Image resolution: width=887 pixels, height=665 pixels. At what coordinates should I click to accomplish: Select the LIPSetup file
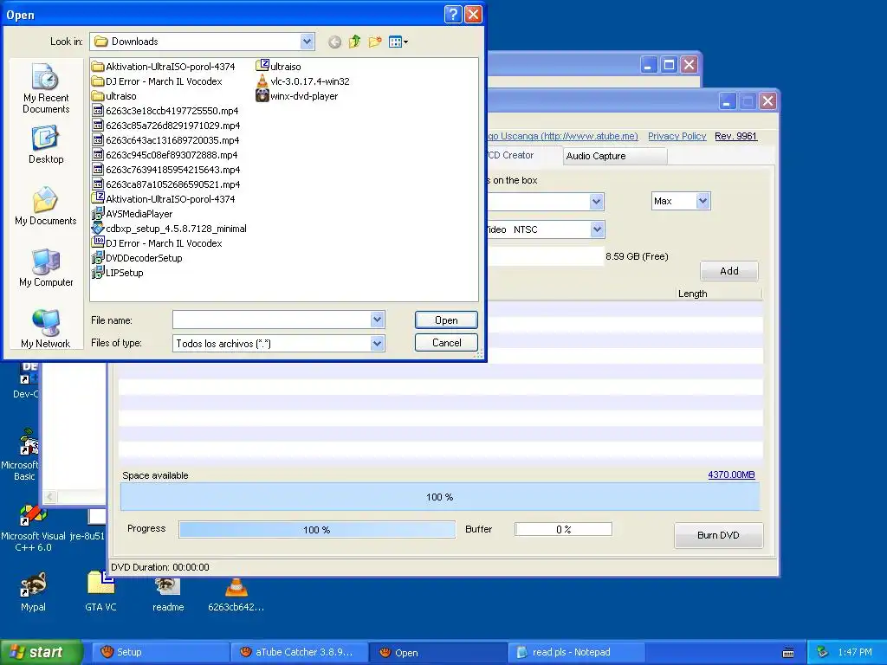pyautogui.click(x=118, y=273)
